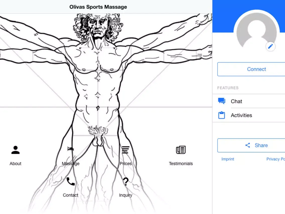Select the Contact label
The width and height of the screenshot is (285, 214).
(70, 195)
